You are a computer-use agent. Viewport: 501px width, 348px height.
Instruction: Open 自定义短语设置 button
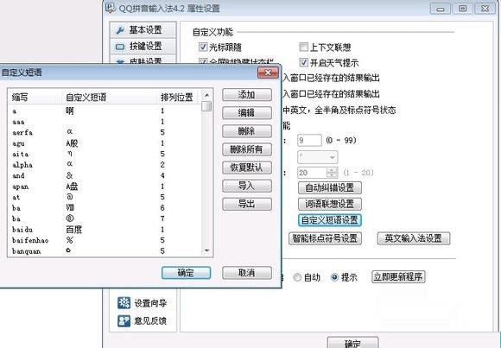[330, 220]
